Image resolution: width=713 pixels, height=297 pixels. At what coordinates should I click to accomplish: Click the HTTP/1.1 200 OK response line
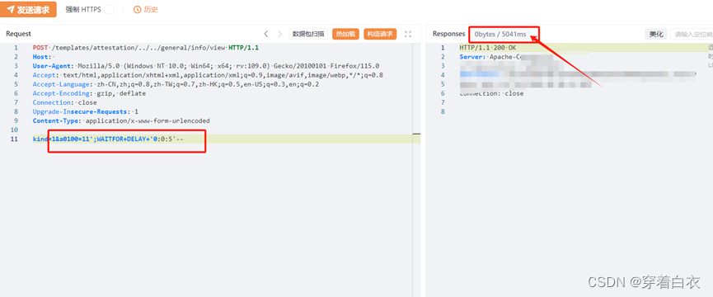(x=488, y=48)
